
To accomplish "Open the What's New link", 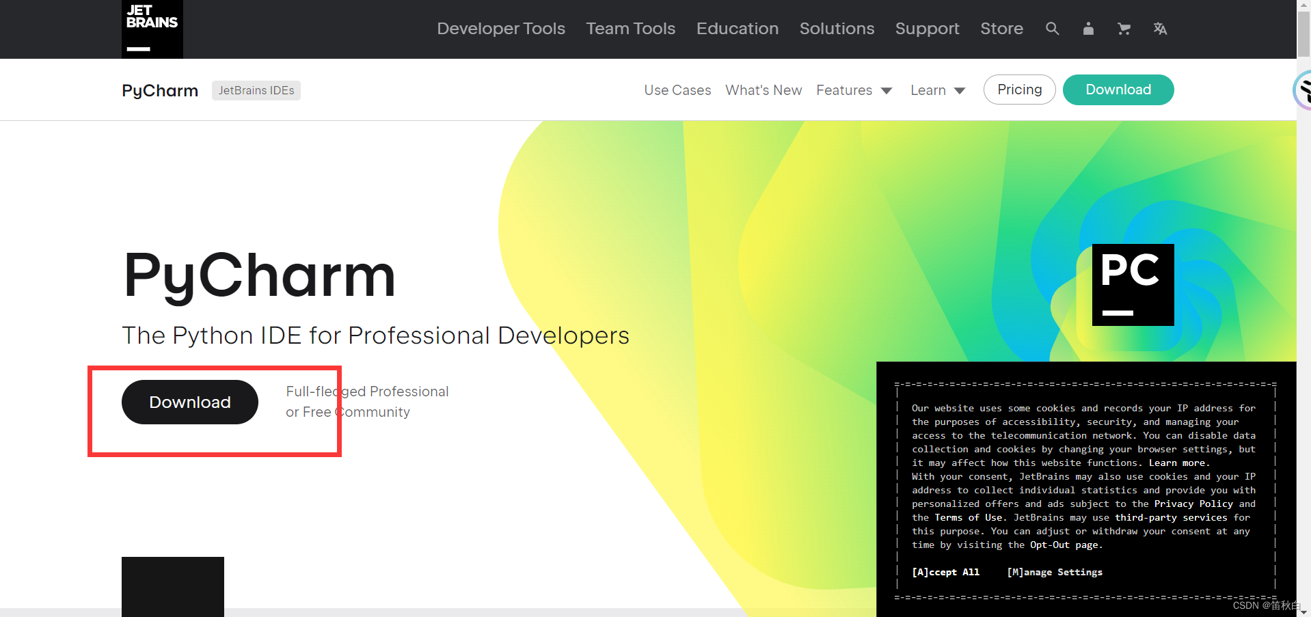I will [763, 90].
